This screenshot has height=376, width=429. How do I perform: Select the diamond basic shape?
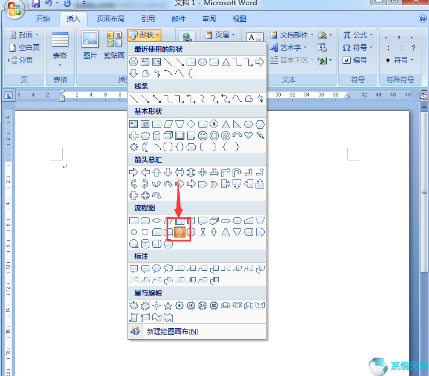[x=191, y=124]
